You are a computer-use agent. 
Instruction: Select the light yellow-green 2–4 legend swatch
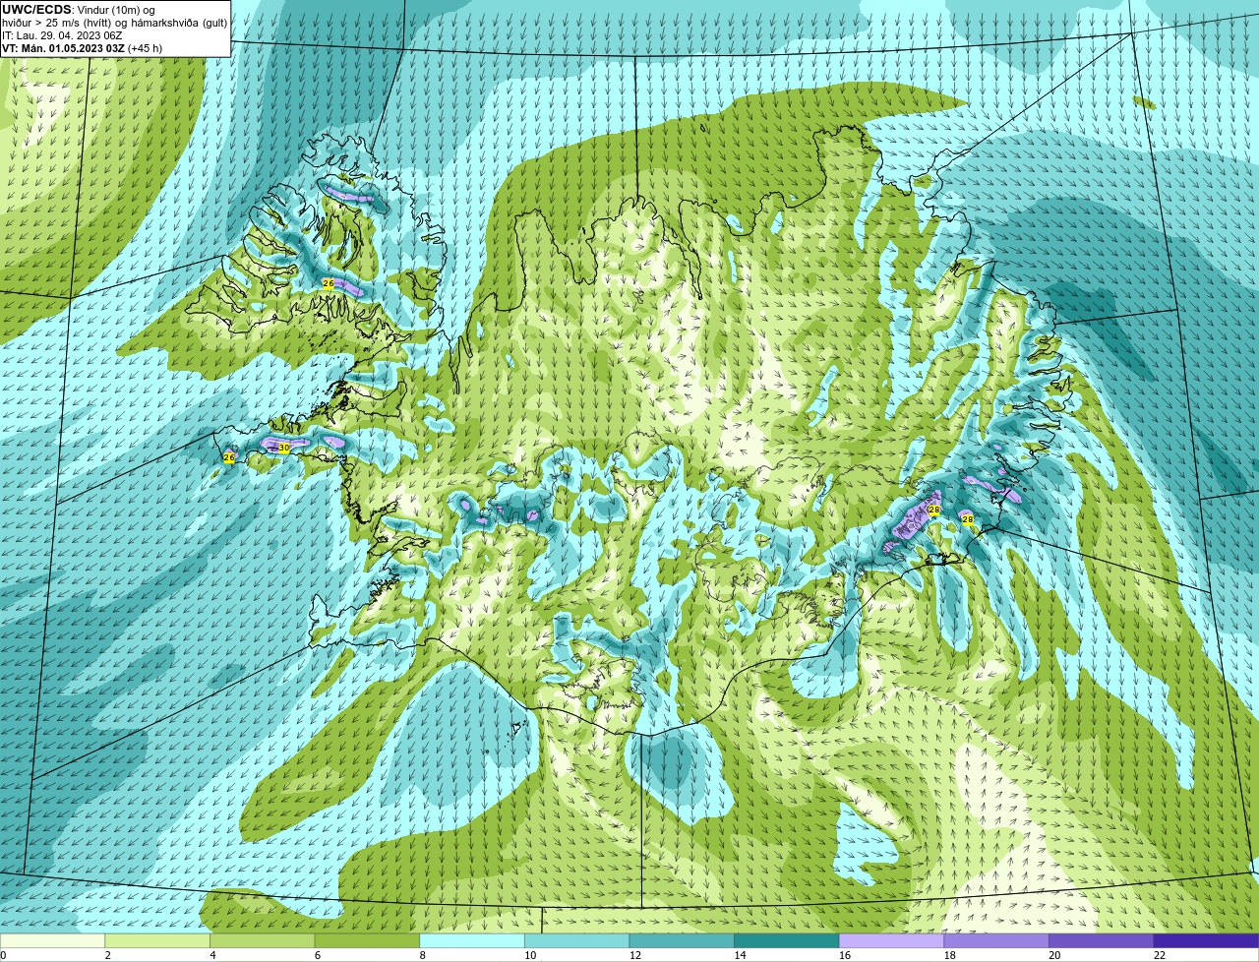pyautogui.click(x=157, y=940)
